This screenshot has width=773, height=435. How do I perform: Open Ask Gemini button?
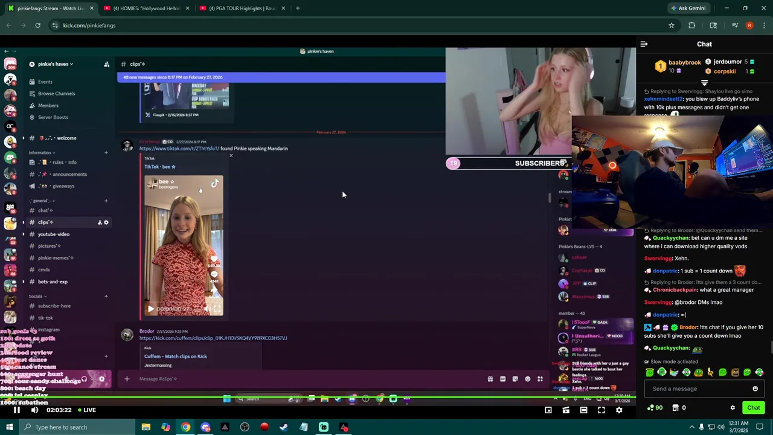point(687,8)
